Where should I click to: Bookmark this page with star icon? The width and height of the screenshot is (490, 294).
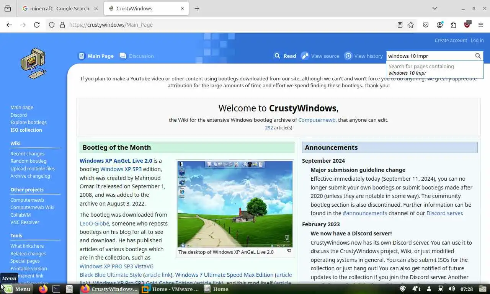411,25
